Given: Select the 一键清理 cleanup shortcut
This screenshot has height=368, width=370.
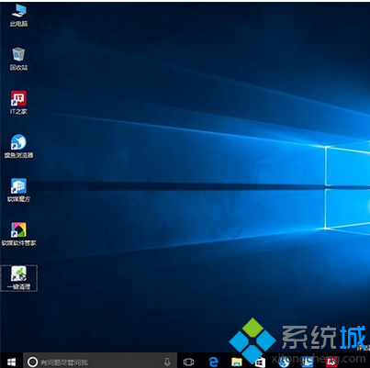Looking at the screenshot, I should tap(19, 278).
